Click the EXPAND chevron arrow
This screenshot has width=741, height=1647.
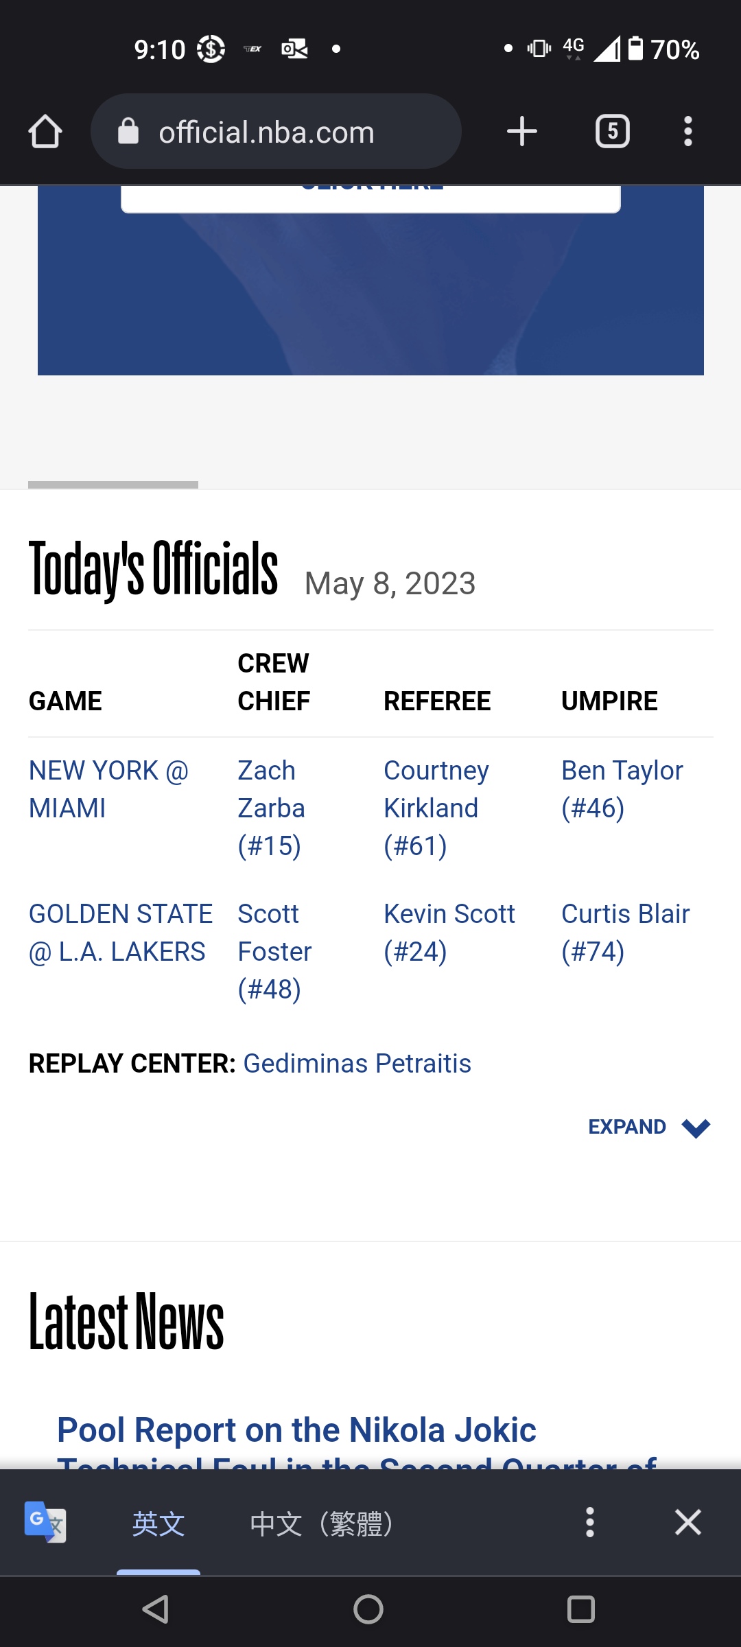coord(696,1128)
